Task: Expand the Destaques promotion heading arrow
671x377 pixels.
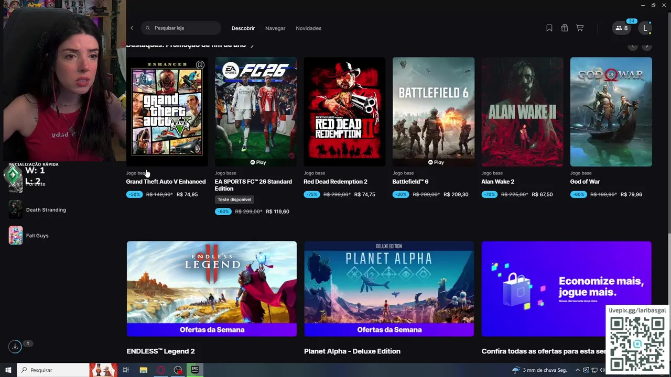Action: tap(252, 46)
